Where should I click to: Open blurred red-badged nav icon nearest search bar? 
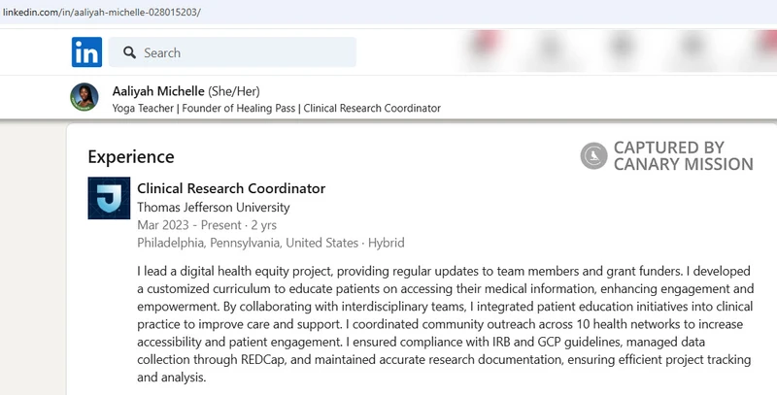pyautogui.click(x=485, y=49)
